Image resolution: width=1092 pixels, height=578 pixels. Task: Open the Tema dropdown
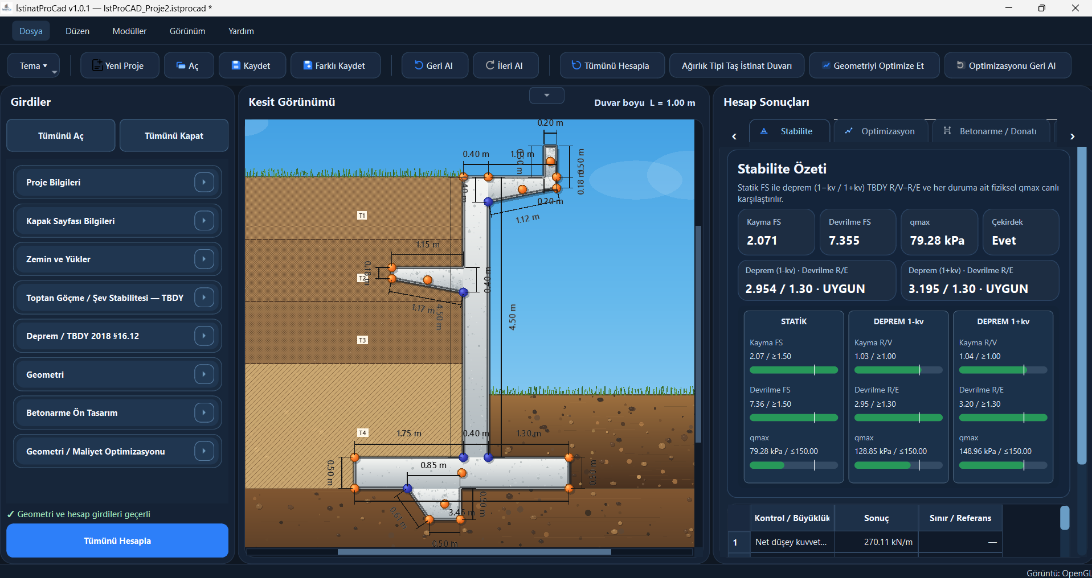tap(34, 65)
